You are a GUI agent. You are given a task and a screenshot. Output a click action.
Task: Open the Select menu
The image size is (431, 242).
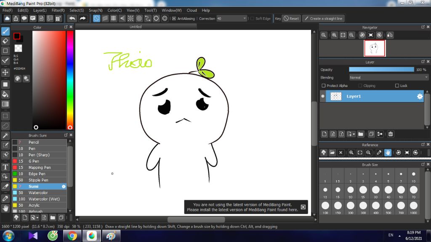tap(77, 10)
